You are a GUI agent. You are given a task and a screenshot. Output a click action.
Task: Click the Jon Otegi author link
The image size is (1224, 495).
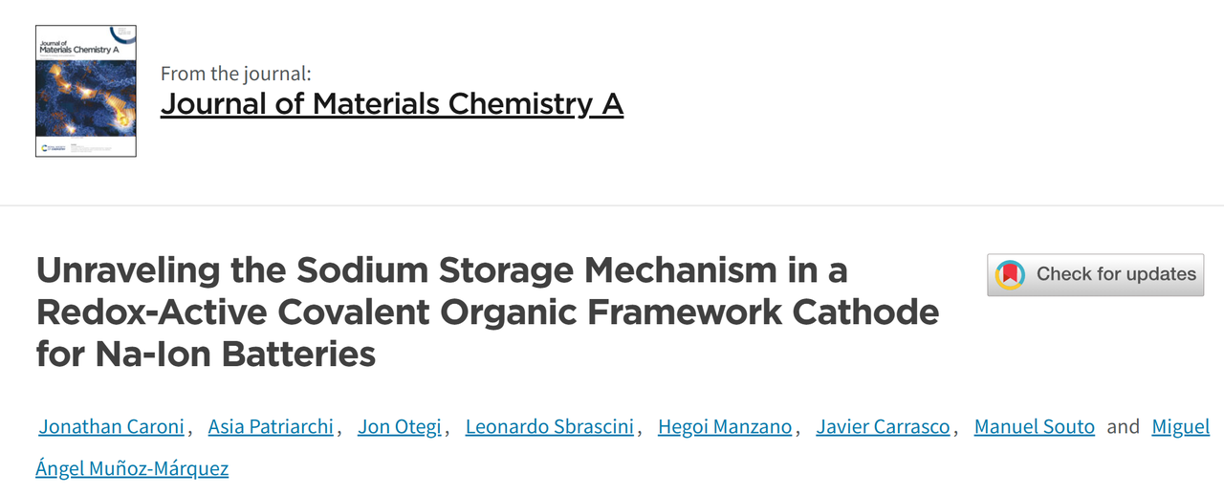tap(399, 427)
